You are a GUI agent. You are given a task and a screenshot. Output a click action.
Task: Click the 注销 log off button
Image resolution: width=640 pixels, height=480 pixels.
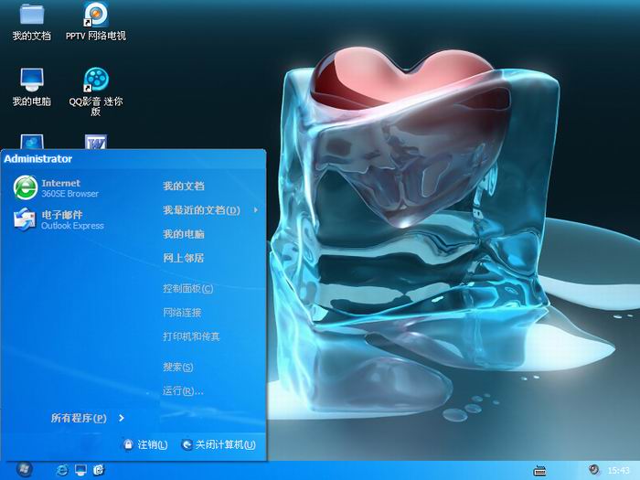point(145,444)
